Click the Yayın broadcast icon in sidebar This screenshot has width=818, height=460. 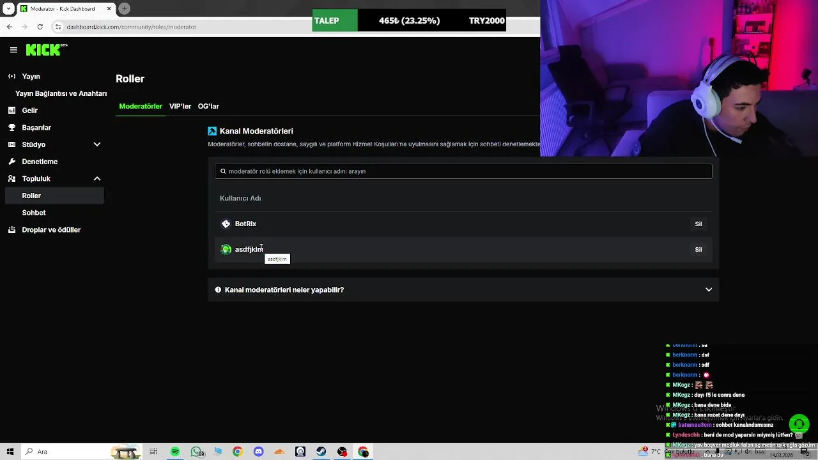[x=12, y=76]
